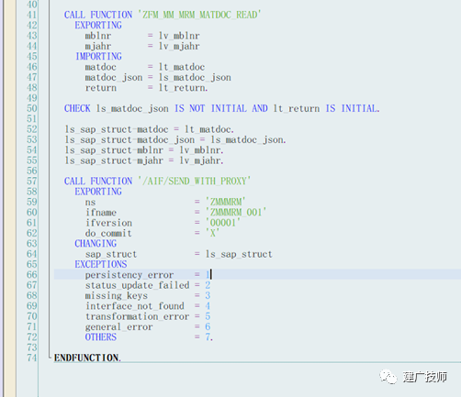Viewport: 461px width, 397px height.
Task: Click the IMPORTING keyword on line 45
Action: (98, 56)
